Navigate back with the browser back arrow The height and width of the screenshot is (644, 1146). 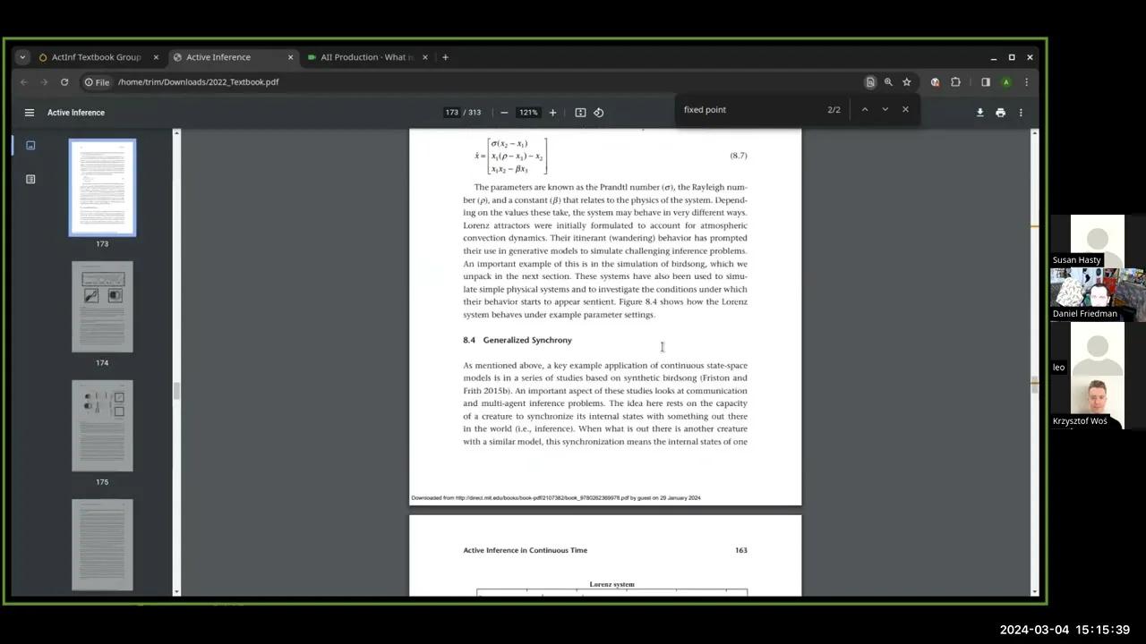[23, 81]
